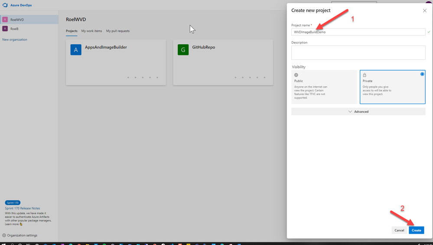Click the Project name input field
This screenshot has height=245, width=433.
coord(358,32)
